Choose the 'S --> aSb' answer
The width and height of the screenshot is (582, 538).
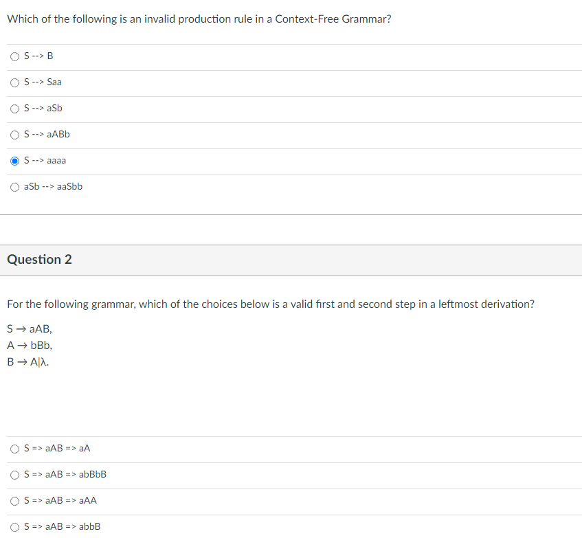(x=14, y=108)
